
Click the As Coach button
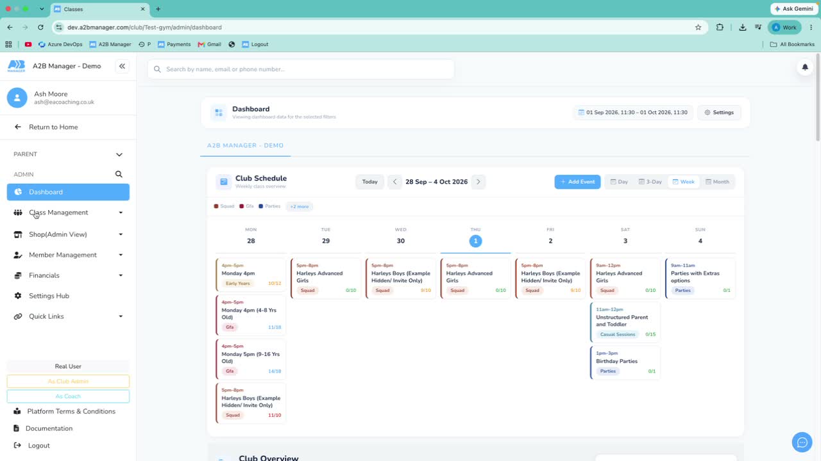tap(68, 396)
